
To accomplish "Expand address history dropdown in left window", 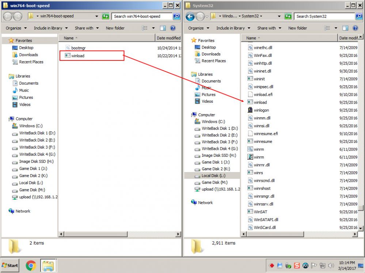I will pos(96,16).
